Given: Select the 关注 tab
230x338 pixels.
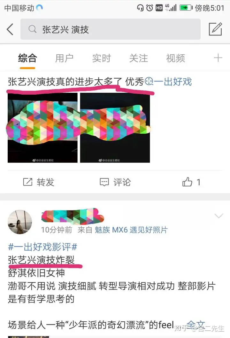Looking at the screenshot, I should 138,58.
